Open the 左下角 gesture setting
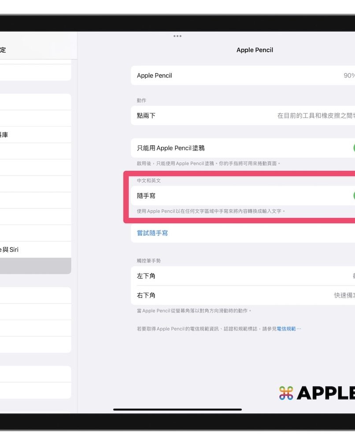 point(243,276)
